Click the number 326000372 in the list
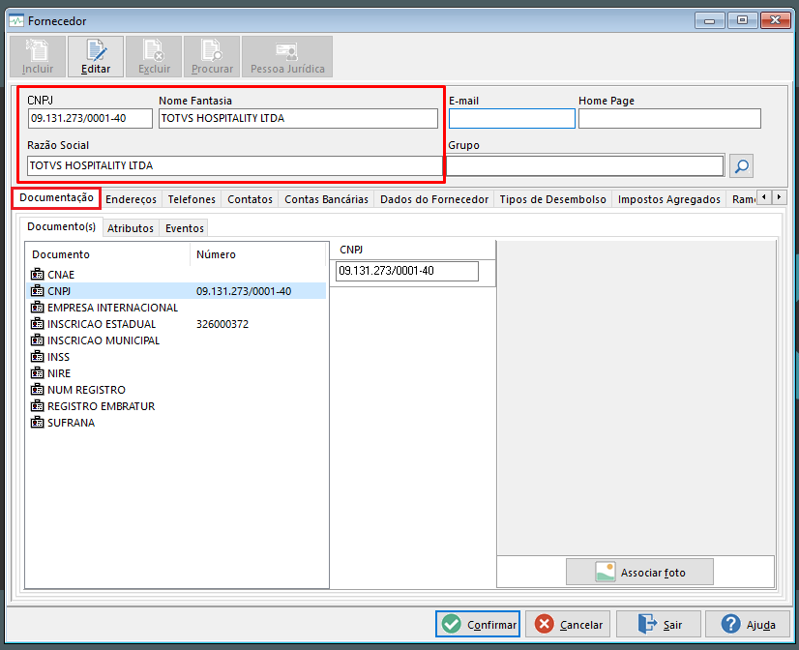 222,324
